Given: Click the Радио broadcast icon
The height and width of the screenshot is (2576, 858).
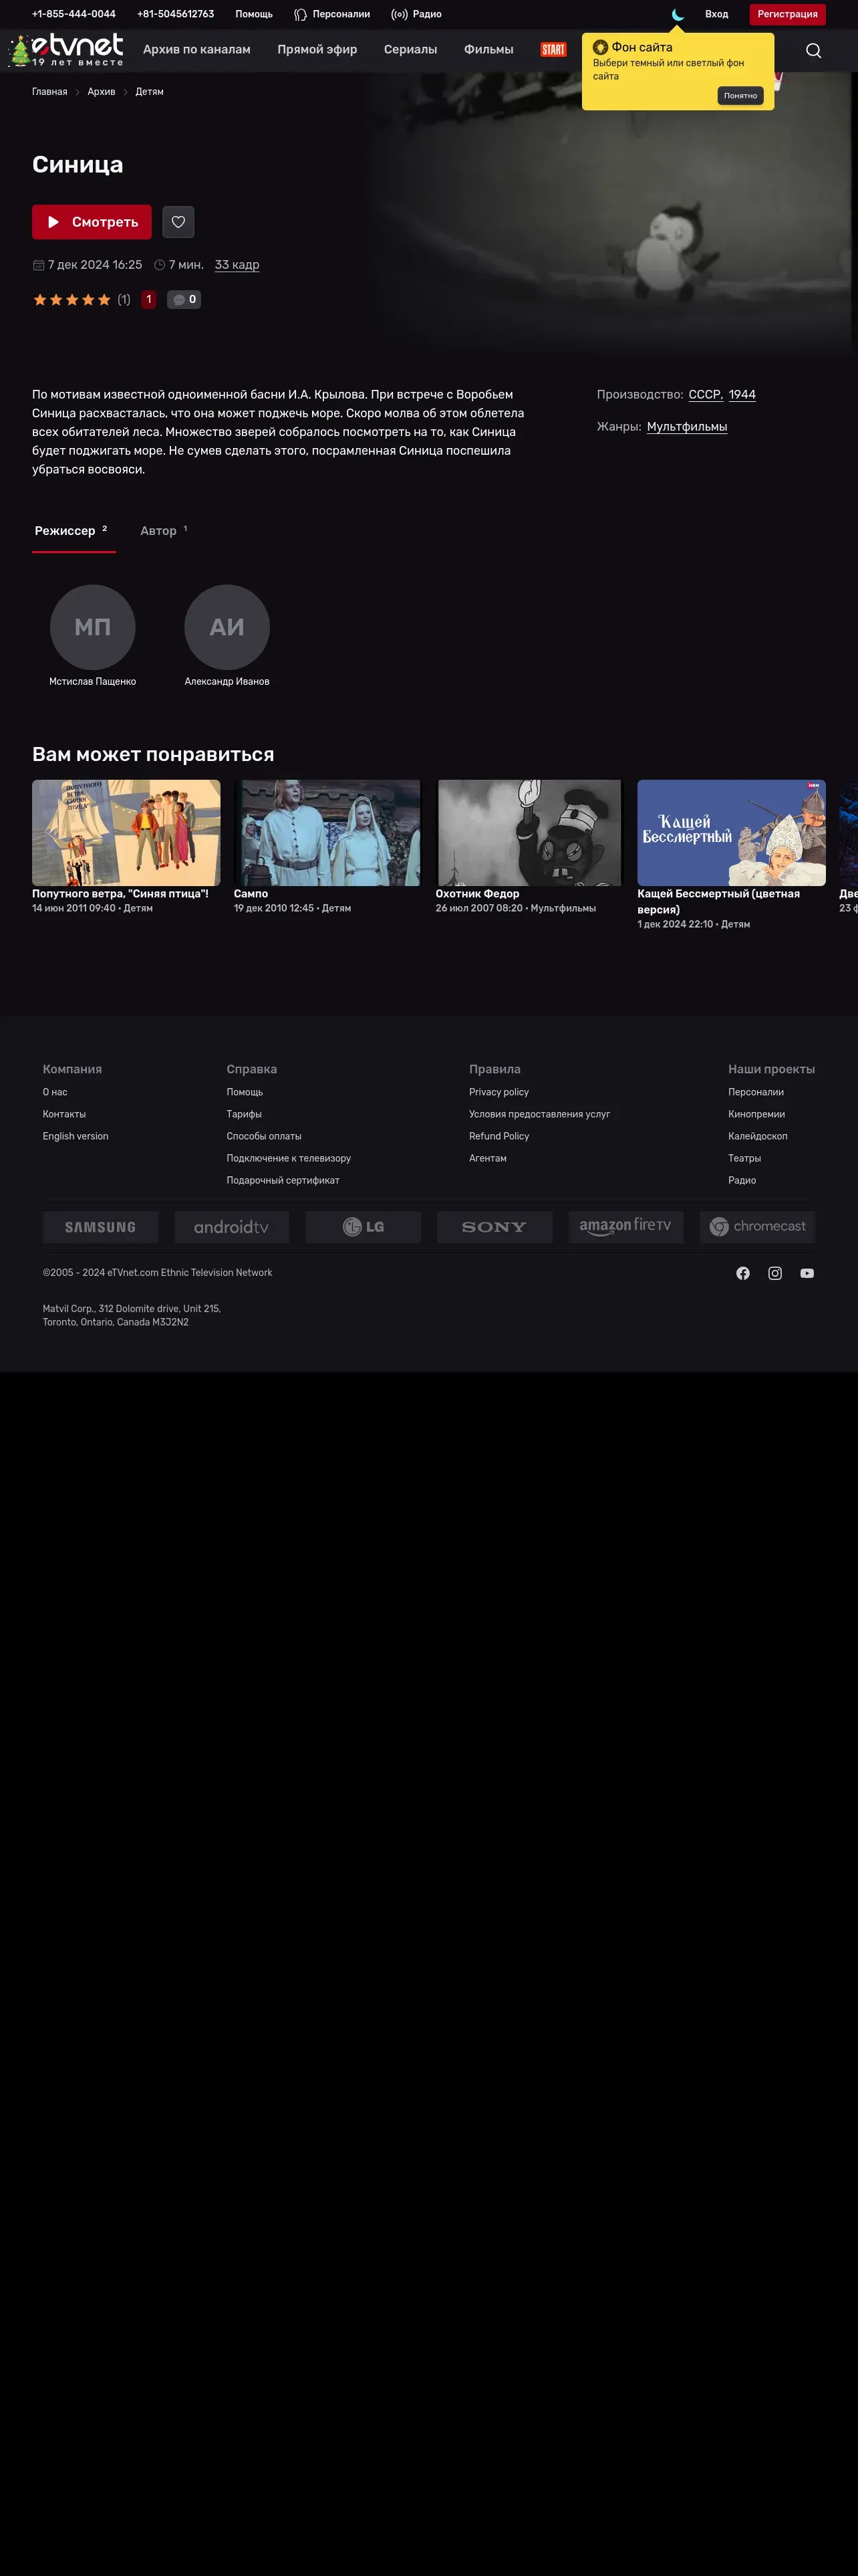Looking at the screenshot, I should (x=400, y=14).
